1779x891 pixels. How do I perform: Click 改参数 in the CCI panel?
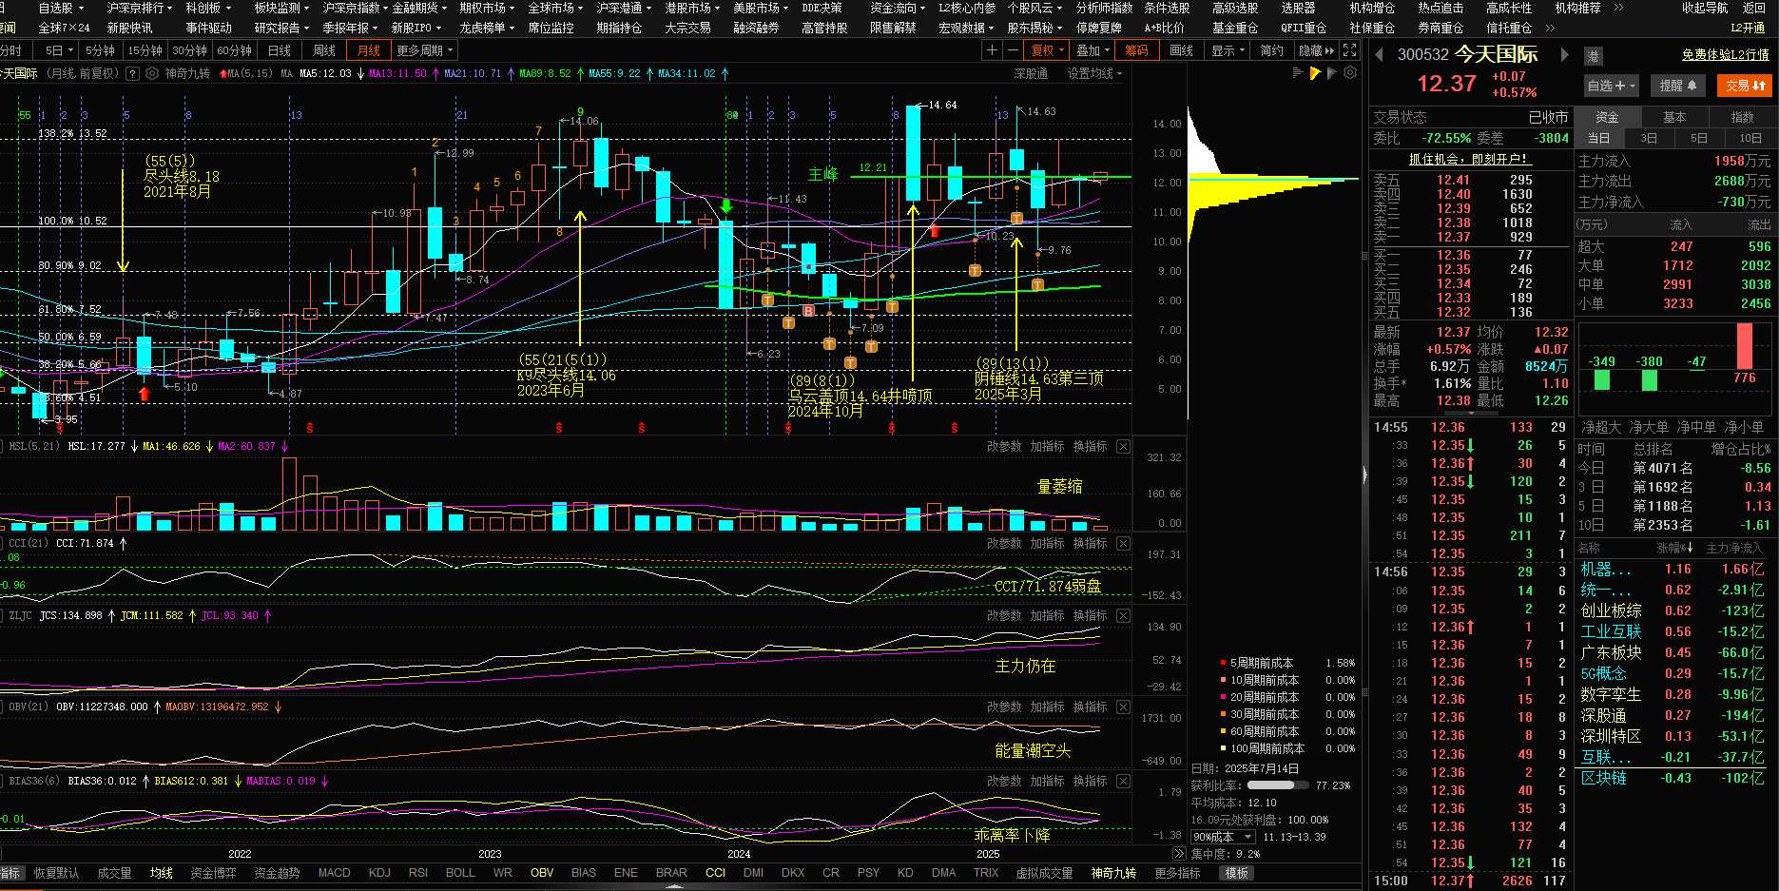coord(1004,543)
